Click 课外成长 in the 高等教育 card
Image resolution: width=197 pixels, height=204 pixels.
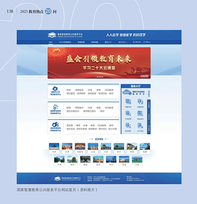(x=102, y=129)
